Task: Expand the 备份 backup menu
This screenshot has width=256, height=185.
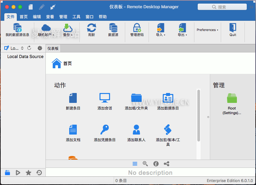Action: (x=68, y=30)
